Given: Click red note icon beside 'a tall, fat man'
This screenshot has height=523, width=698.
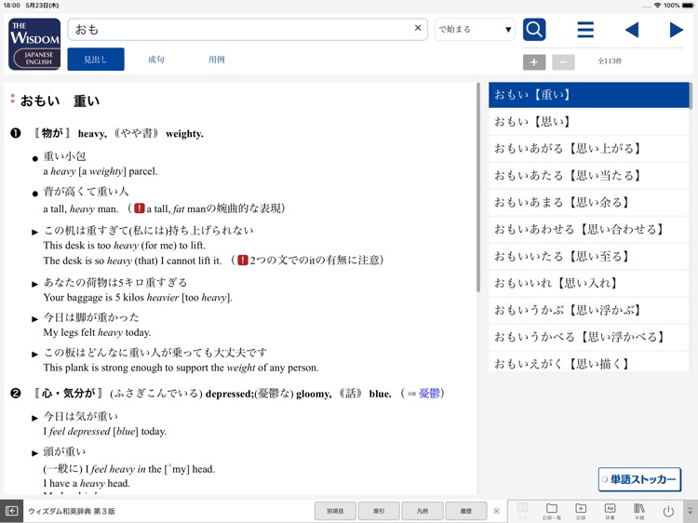Looking at the screenshot, I should coord(140,208).
